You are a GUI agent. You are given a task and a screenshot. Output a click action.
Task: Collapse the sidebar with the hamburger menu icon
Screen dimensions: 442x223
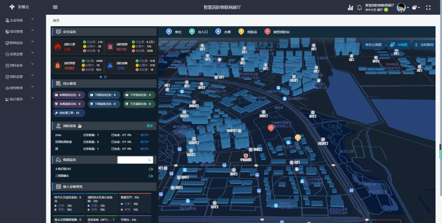tap(55, 7)
